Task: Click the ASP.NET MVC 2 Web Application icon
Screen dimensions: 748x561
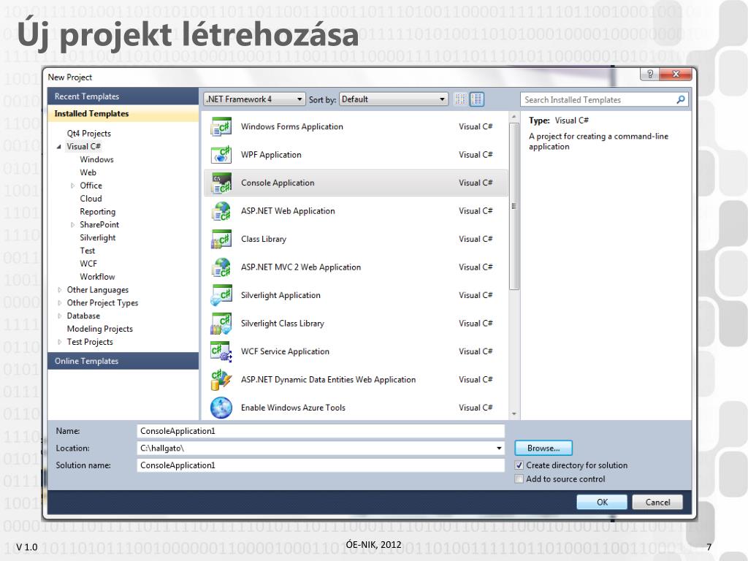Action: (x=221, y=267)
